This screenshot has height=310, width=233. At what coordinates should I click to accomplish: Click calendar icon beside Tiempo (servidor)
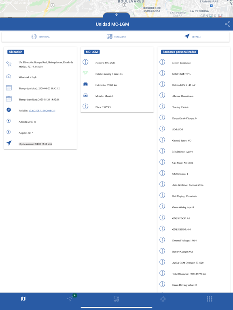coord(9,98)
